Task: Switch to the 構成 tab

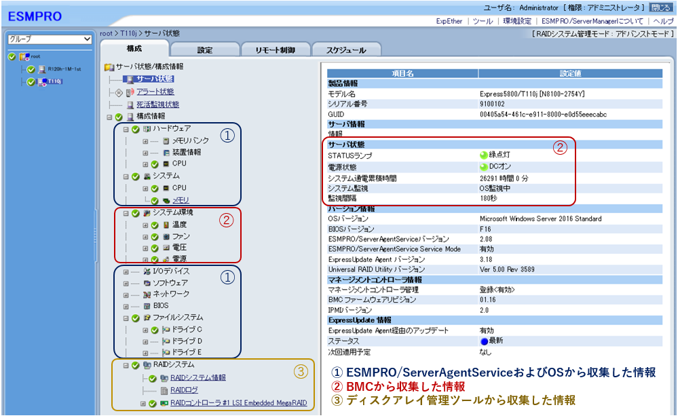Action: point(134,49)
